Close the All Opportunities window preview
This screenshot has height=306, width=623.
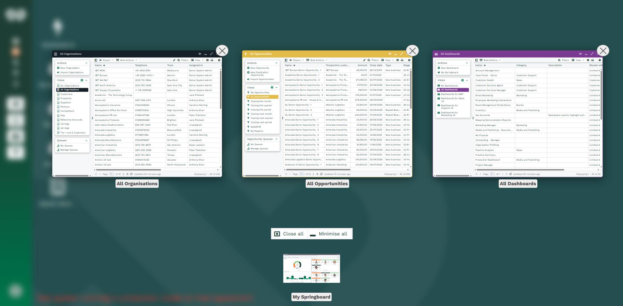[x=412, y=51]
